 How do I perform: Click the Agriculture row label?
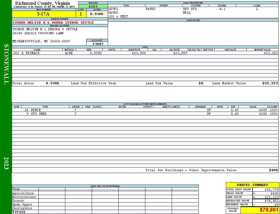[23, 193]
